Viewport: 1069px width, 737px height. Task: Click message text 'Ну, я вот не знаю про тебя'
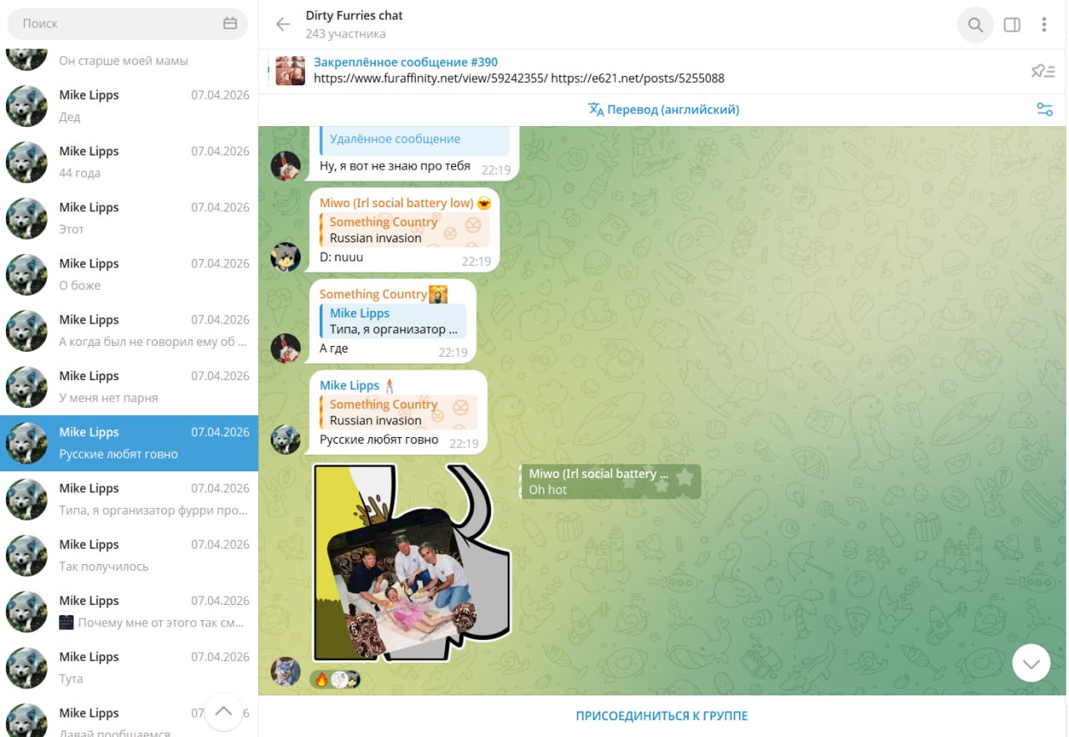pos(395,165)
